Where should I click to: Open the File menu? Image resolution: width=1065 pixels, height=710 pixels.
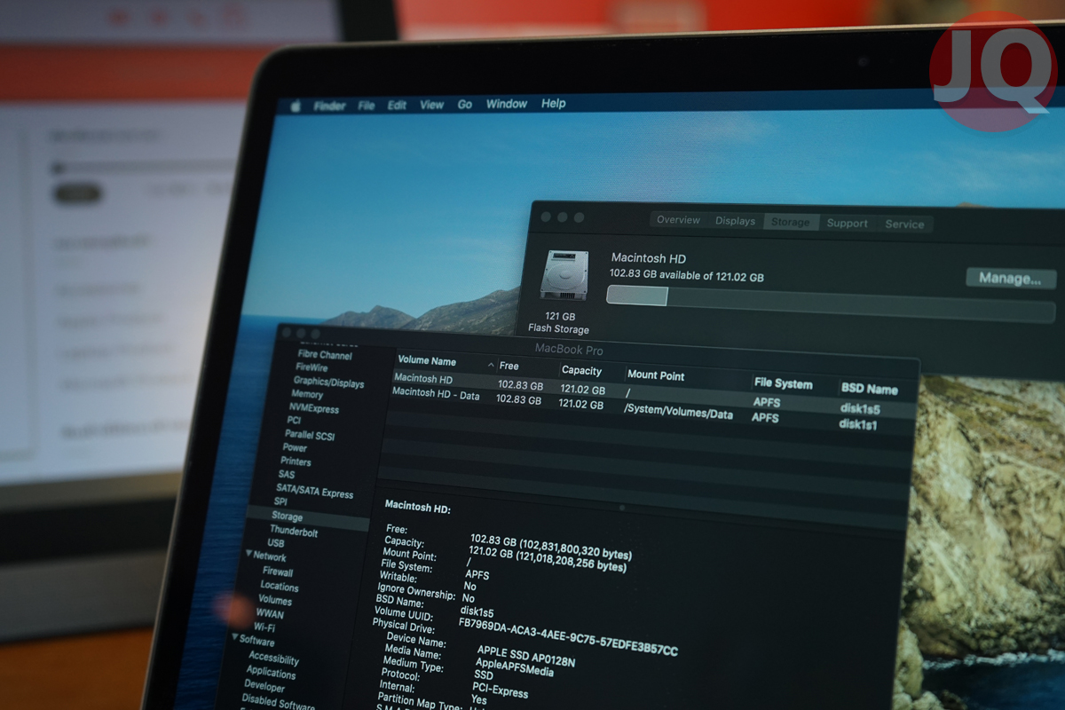367,106
